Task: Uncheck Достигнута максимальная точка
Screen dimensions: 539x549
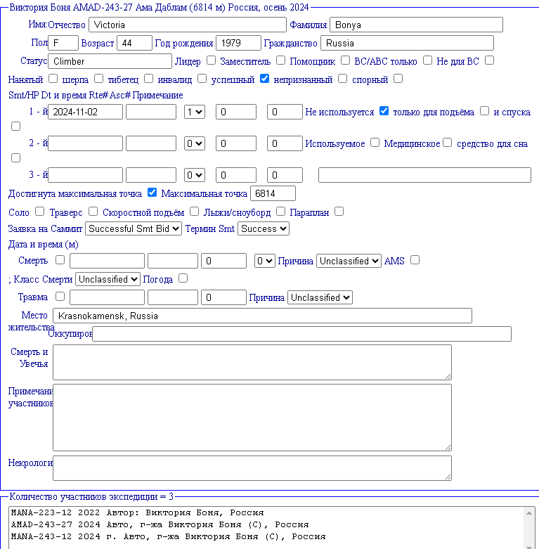Action: click(x=152, y=193)
